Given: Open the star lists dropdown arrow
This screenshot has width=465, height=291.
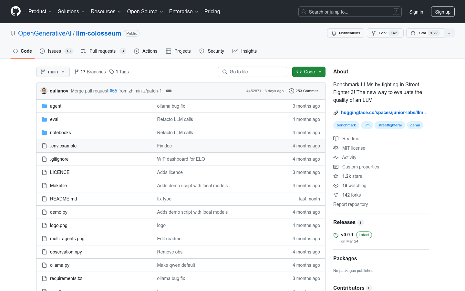Looking at the screenshot, I should click(449, 33).
